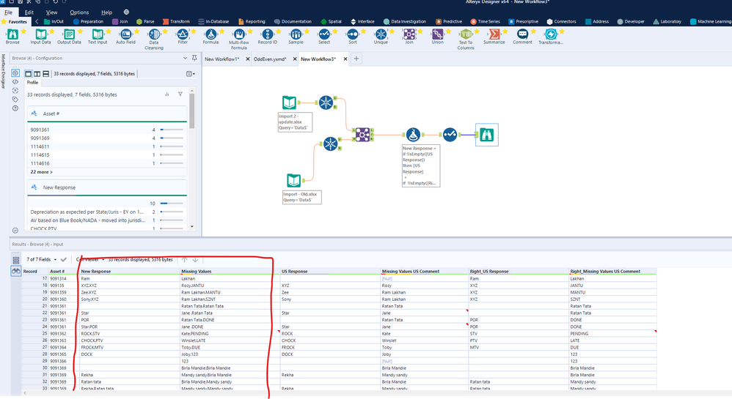Click the 9091361 value bar in Profile
This screenshot has height=399, width=732.
[172, 130]
